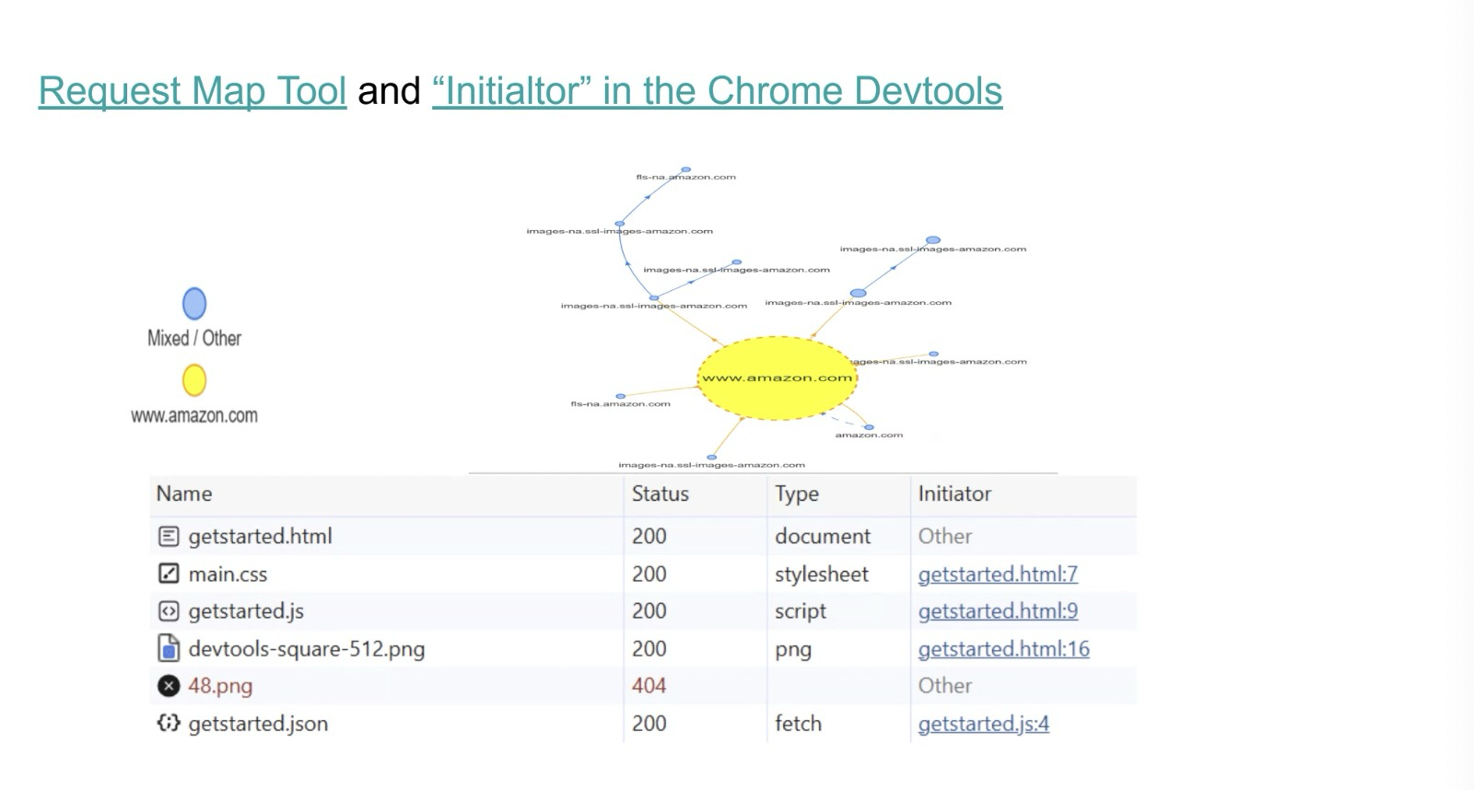The width and height of the screenshot is (1474, 790).
Task: Click the document icon beside getstarted.html
Action: coord(169,536)
